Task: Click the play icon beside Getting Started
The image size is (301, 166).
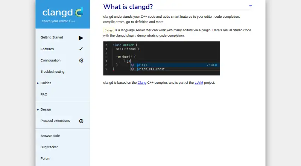Action: pyautogui.click(x=81, y=38)
